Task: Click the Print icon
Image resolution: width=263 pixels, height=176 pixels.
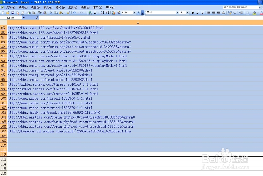Action: point(29,13)
